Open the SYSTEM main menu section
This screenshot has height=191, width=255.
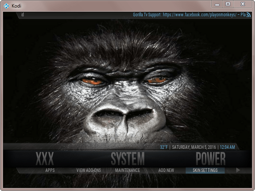tap(127, 159)
